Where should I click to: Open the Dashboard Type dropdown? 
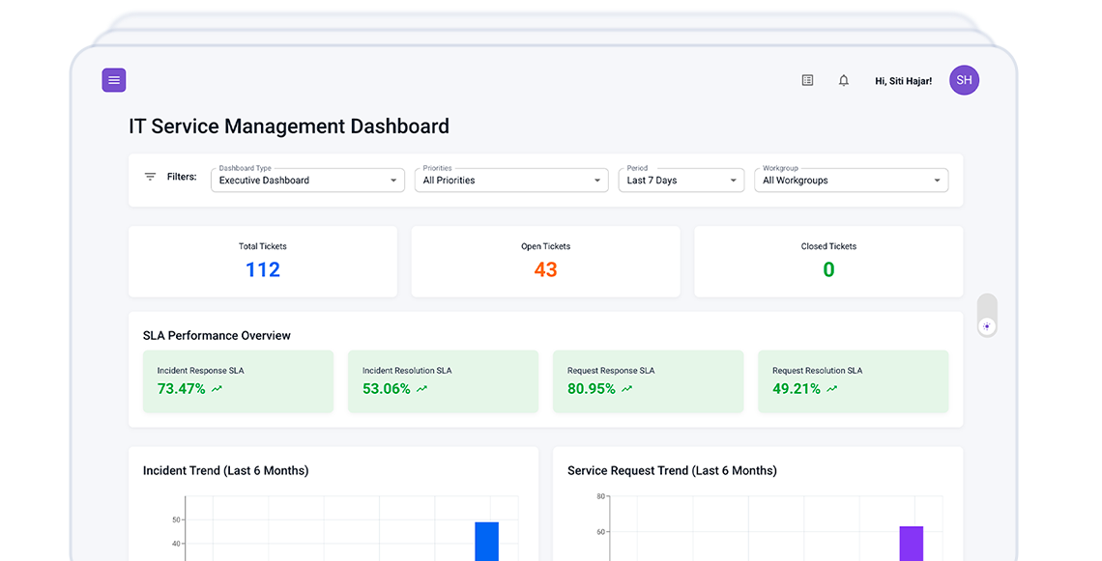(x=307, y=180)
